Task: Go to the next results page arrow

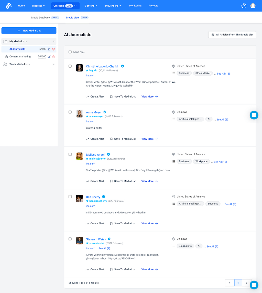Action: 246,283
